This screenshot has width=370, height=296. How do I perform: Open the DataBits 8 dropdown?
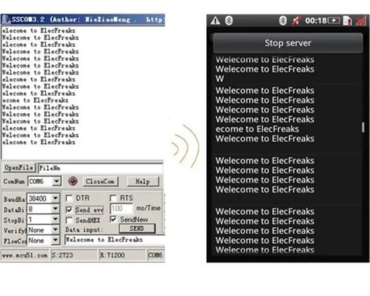(55, 209)
